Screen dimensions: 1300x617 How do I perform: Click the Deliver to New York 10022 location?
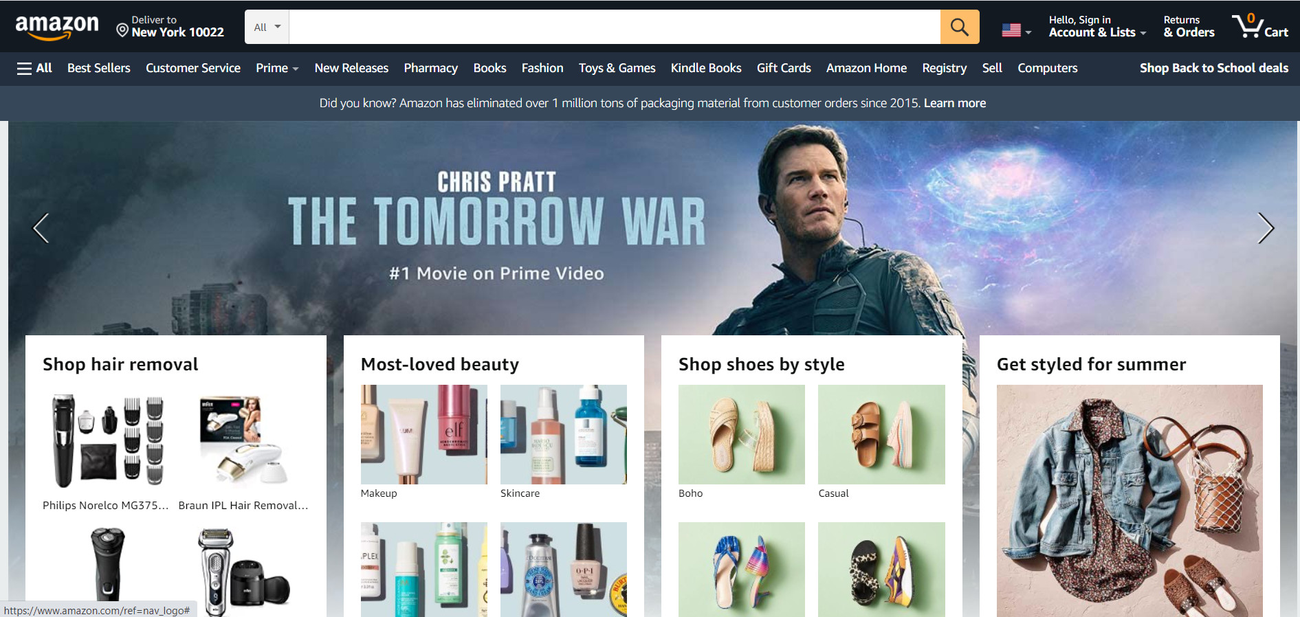(x=170, y=27)
